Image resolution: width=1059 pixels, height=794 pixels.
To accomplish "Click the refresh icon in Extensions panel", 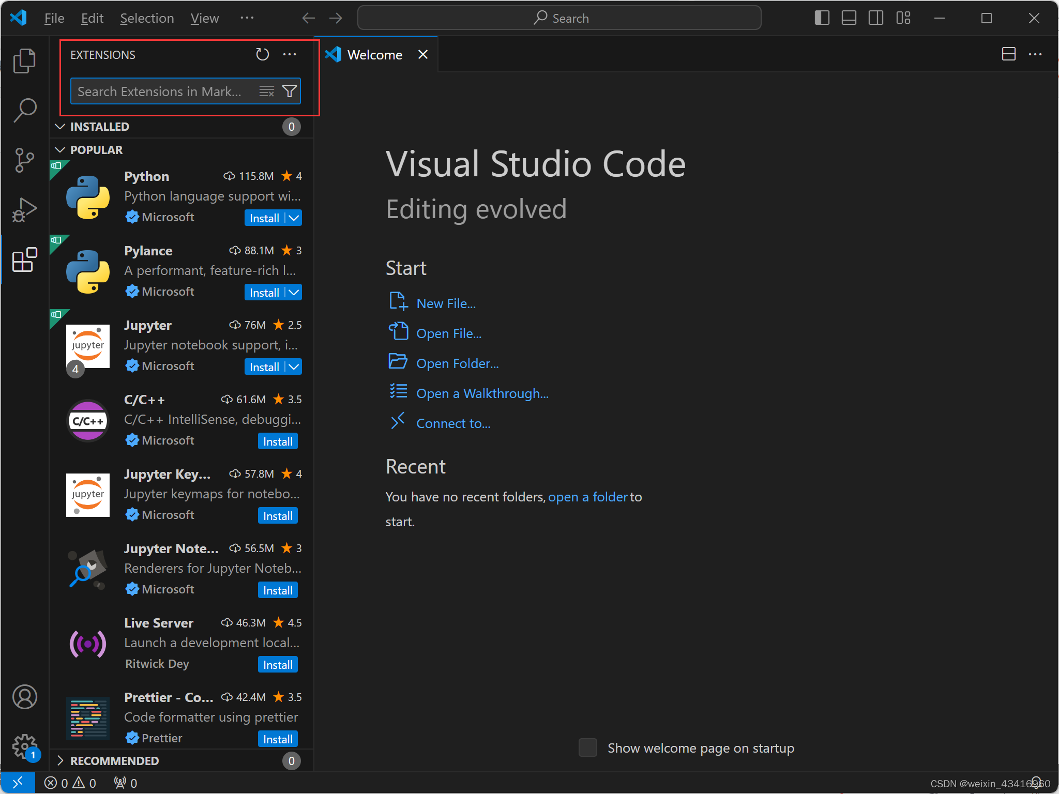I will coord(262,54).
